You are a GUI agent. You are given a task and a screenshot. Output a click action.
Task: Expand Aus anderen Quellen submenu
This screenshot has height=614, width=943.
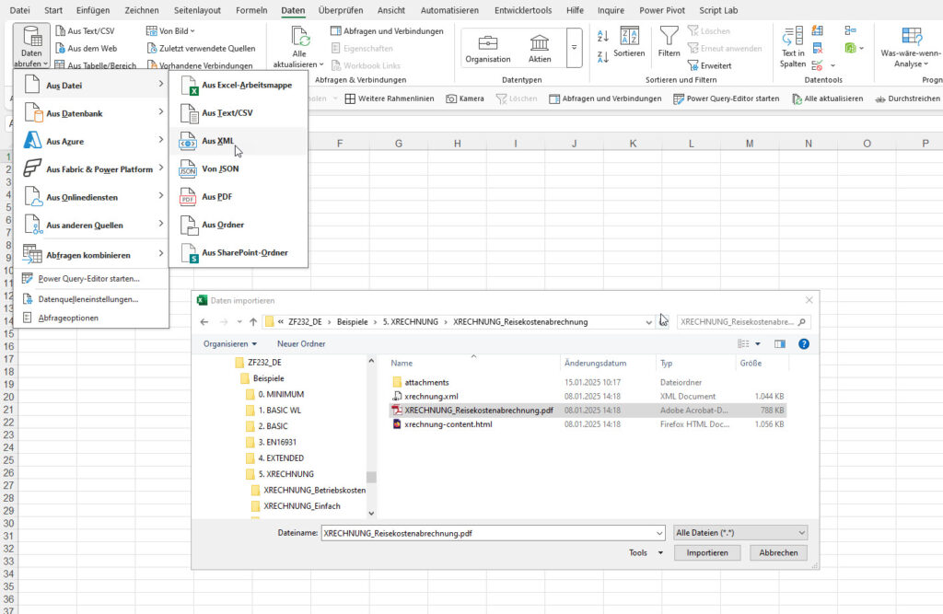tap(91, 225)
